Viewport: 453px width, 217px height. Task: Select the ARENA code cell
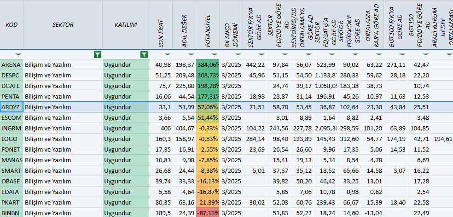12,65
